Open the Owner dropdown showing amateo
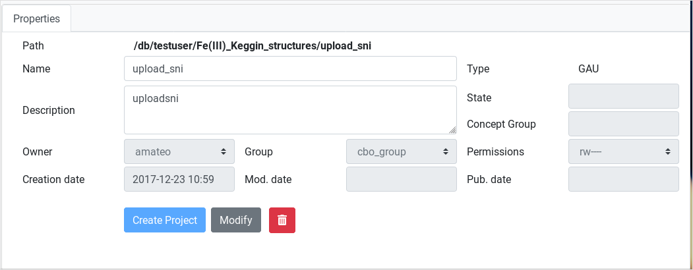Image resolution: width=693 pixels, height=270 pixels. coord(179,151)
